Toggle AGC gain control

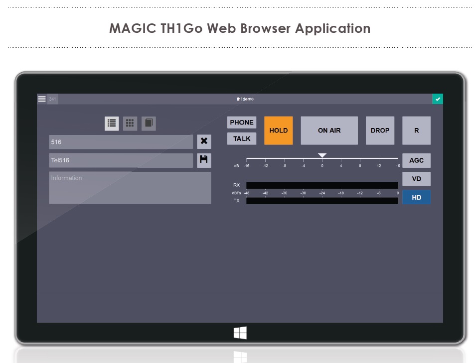[x=416, y=160]
